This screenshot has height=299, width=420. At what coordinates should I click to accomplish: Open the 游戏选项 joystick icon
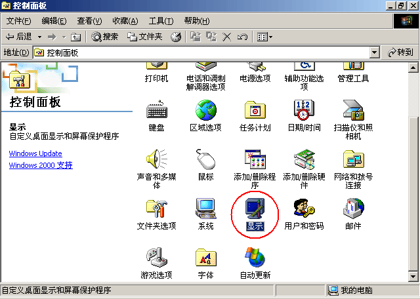coord(157,257)
